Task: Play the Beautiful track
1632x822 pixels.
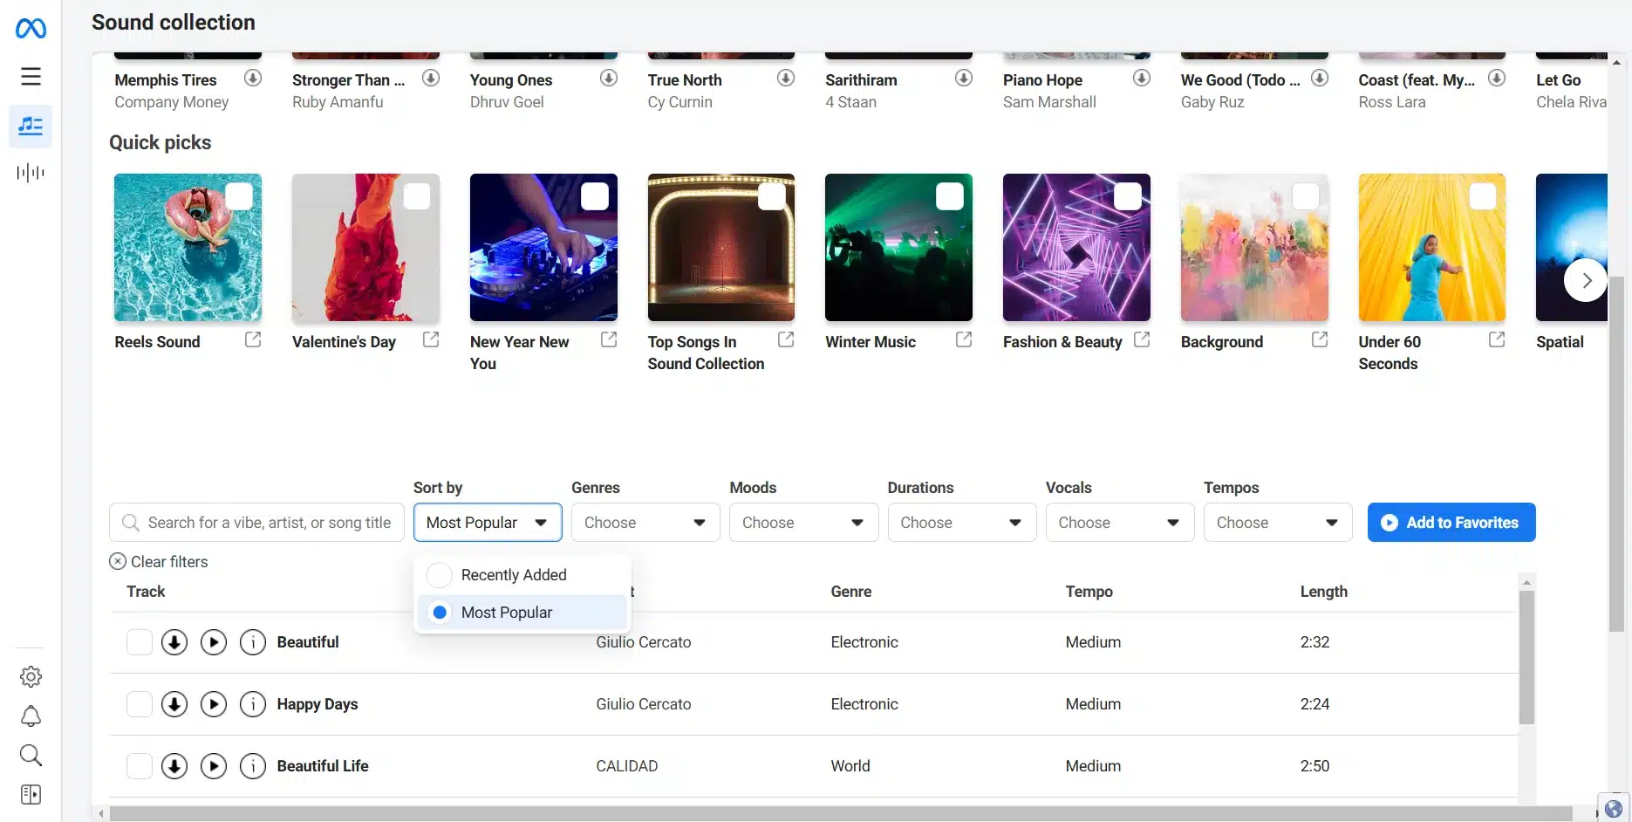Action: click(214, 642)
